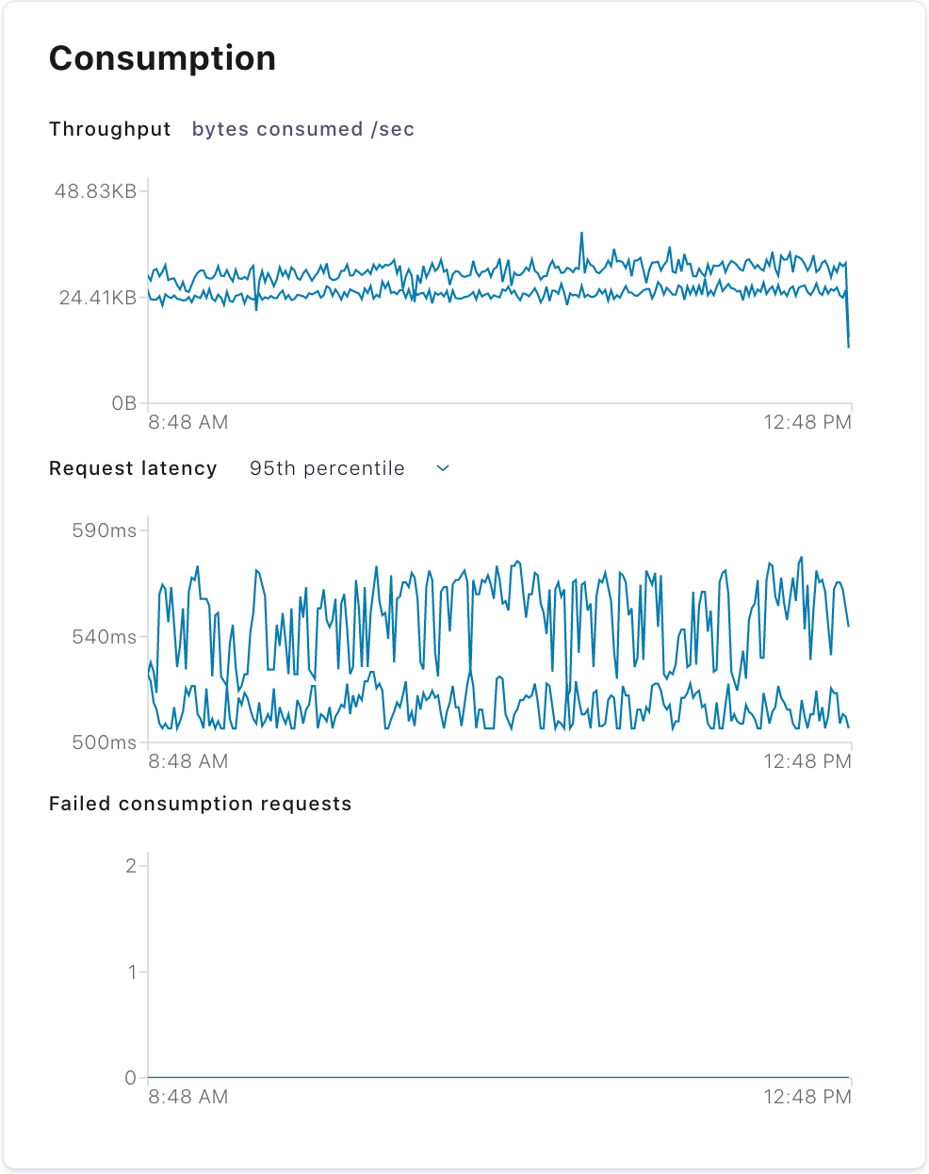Click the 2 tick on the Failed requests axis
The image size is (929, 1174).
[x=131, y=866]
